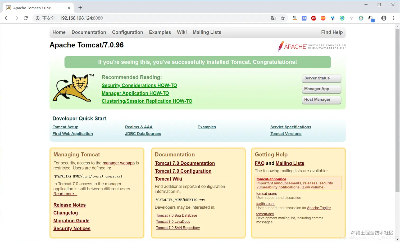Viewport: 400px width, 242px height.
Task: Open Tomcat 7.0 SVN Repository link
Action: pyautogui.click(x=178, y=228)
